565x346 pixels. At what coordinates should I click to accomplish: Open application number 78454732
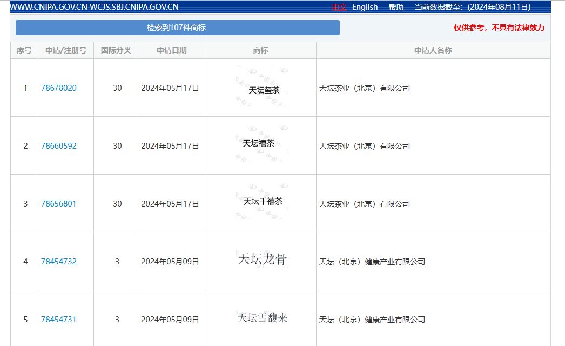59,262
